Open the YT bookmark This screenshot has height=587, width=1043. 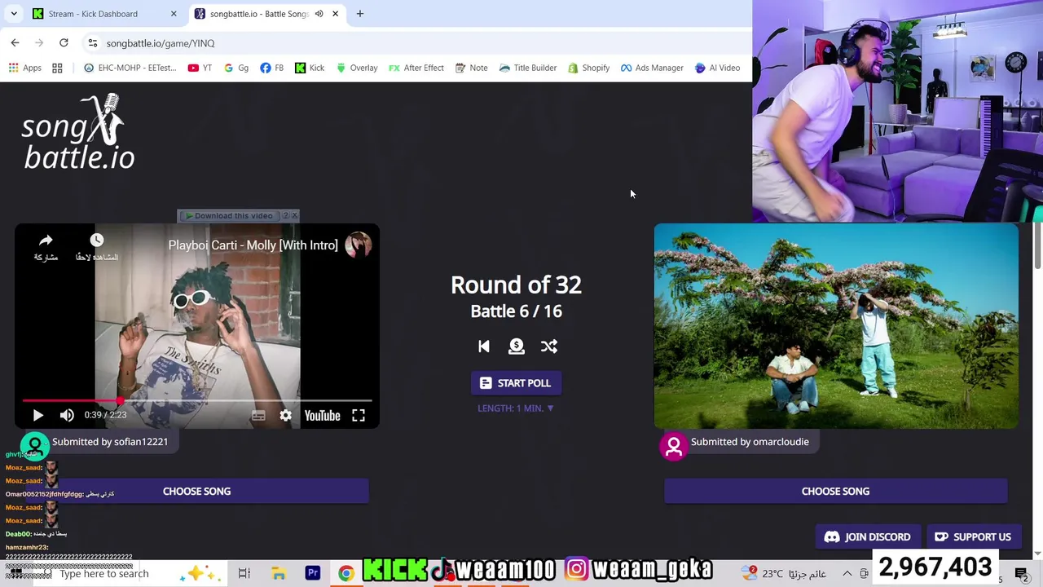tap(200, 68)
